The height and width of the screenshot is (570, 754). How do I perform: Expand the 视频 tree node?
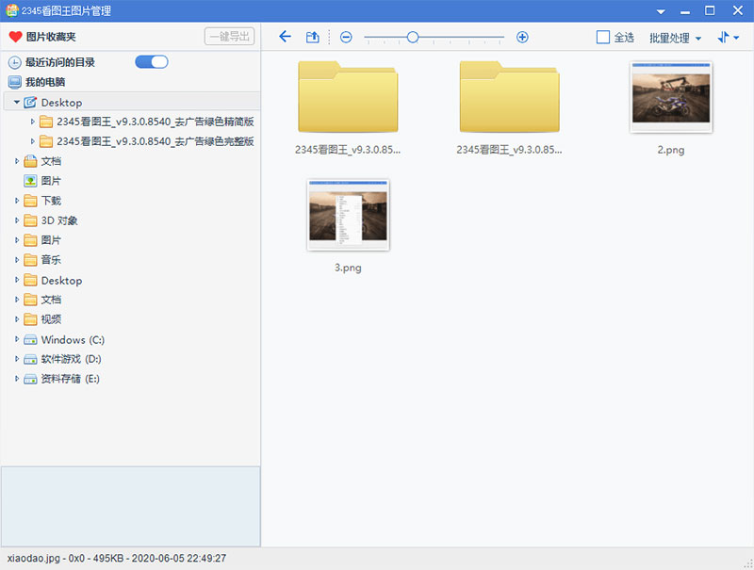[x=17, y=319]
